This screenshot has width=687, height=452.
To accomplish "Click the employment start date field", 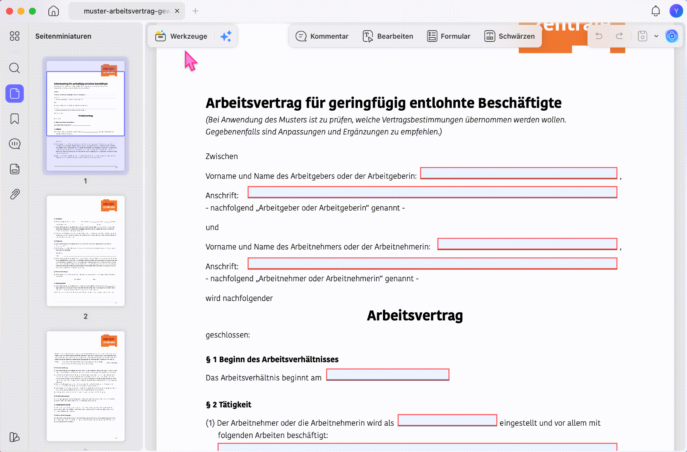I will (x=388, y=375).
